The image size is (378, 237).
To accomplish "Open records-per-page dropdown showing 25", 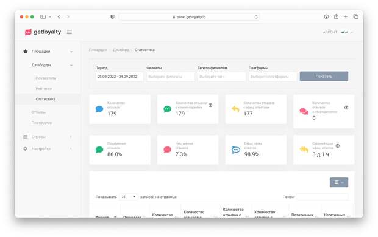I will (129, 197).
